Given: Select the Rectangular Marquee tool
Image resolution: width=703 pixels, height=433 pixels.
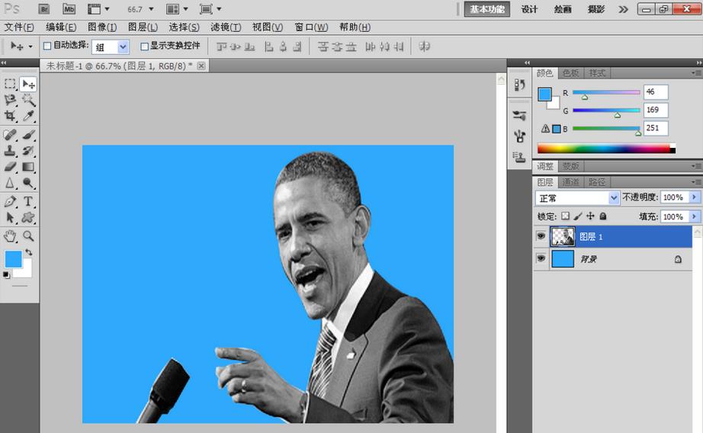Looking at the screenshot, I should (11, 84).
